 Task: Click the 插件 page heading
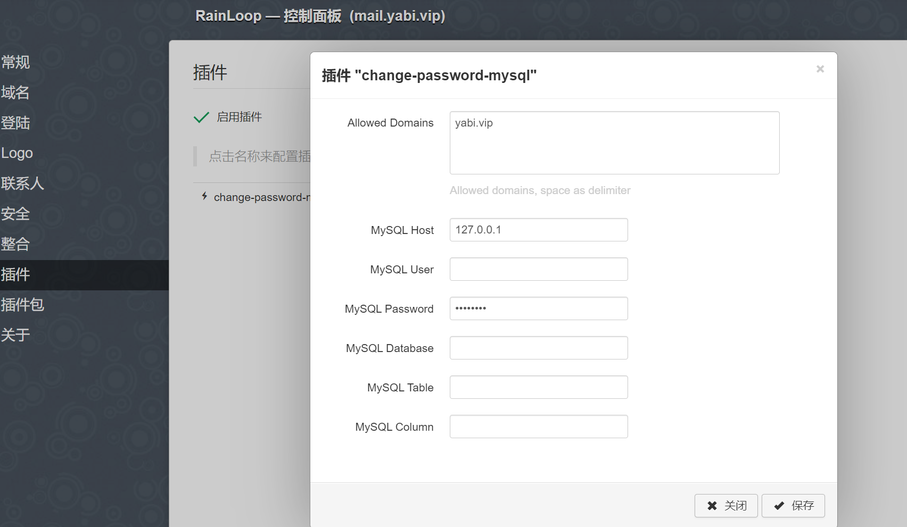[x=210, y=72]
